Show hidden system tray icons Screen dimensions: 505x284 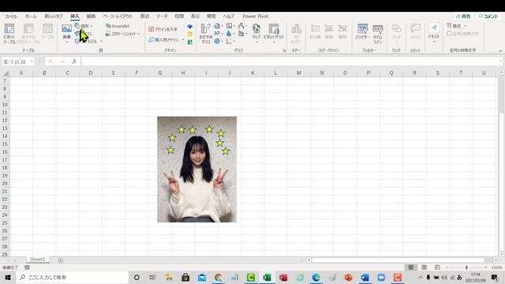(421, 277)
